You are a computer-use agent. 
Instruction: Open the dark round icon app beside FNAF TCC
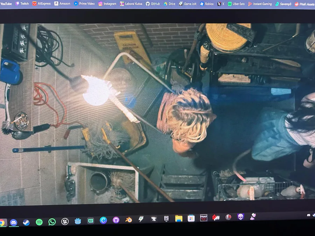click(x=228, y=217)
